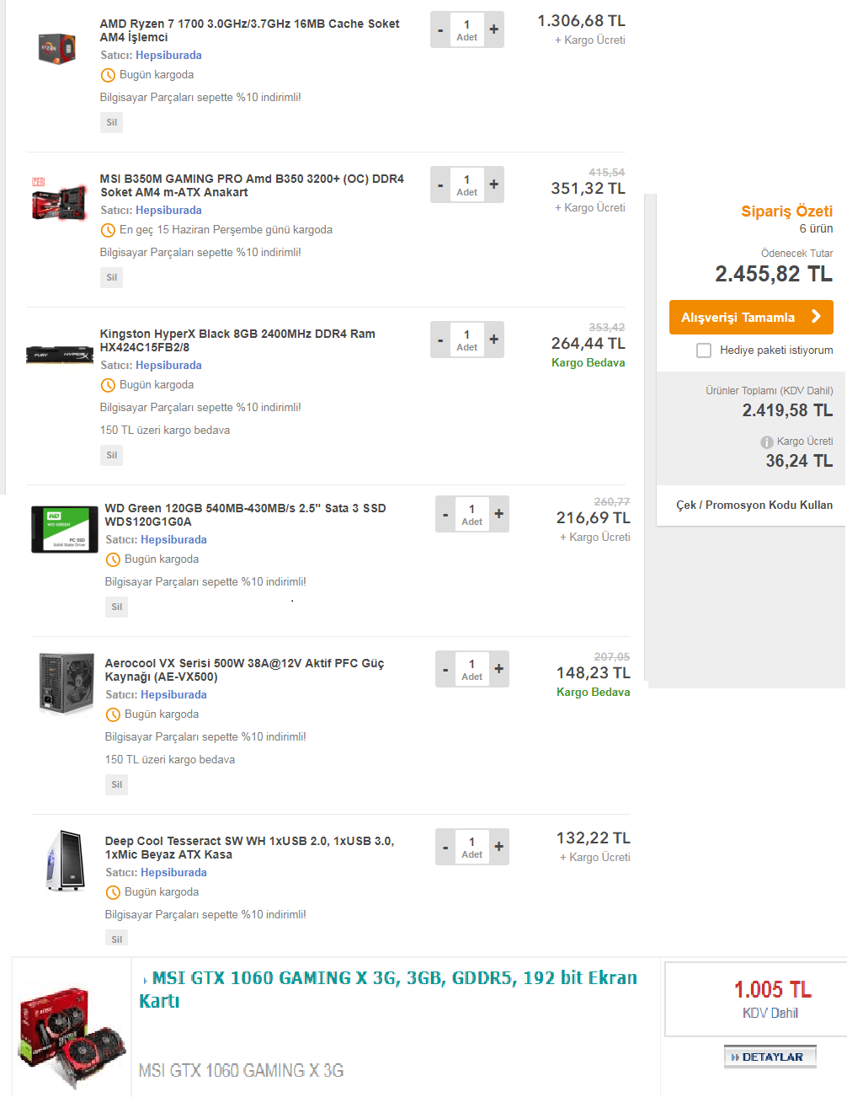
Task: Click plus button for Kingston HyperX RAM
Action: point(494,340)
